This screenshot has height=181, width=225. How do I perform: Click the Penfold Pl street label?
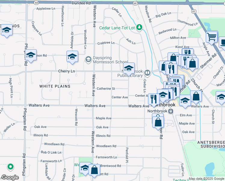127,155
